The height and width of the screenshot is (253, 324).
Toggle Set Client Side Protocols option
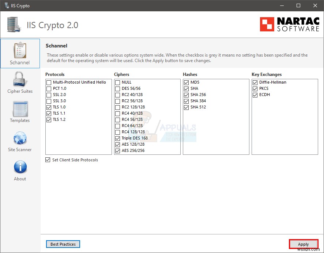[x=48, y=160]
